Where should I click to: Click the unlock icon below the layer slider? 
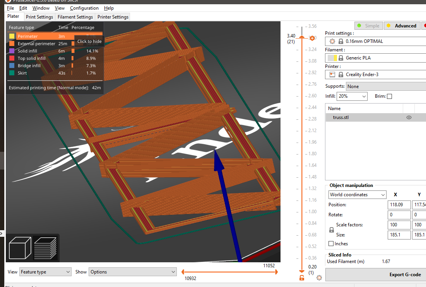pyautogui.click(x=302, y=278)
